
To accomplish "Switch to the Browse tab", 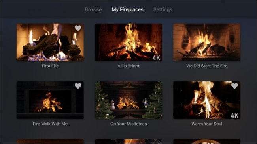I will [93, 9].
